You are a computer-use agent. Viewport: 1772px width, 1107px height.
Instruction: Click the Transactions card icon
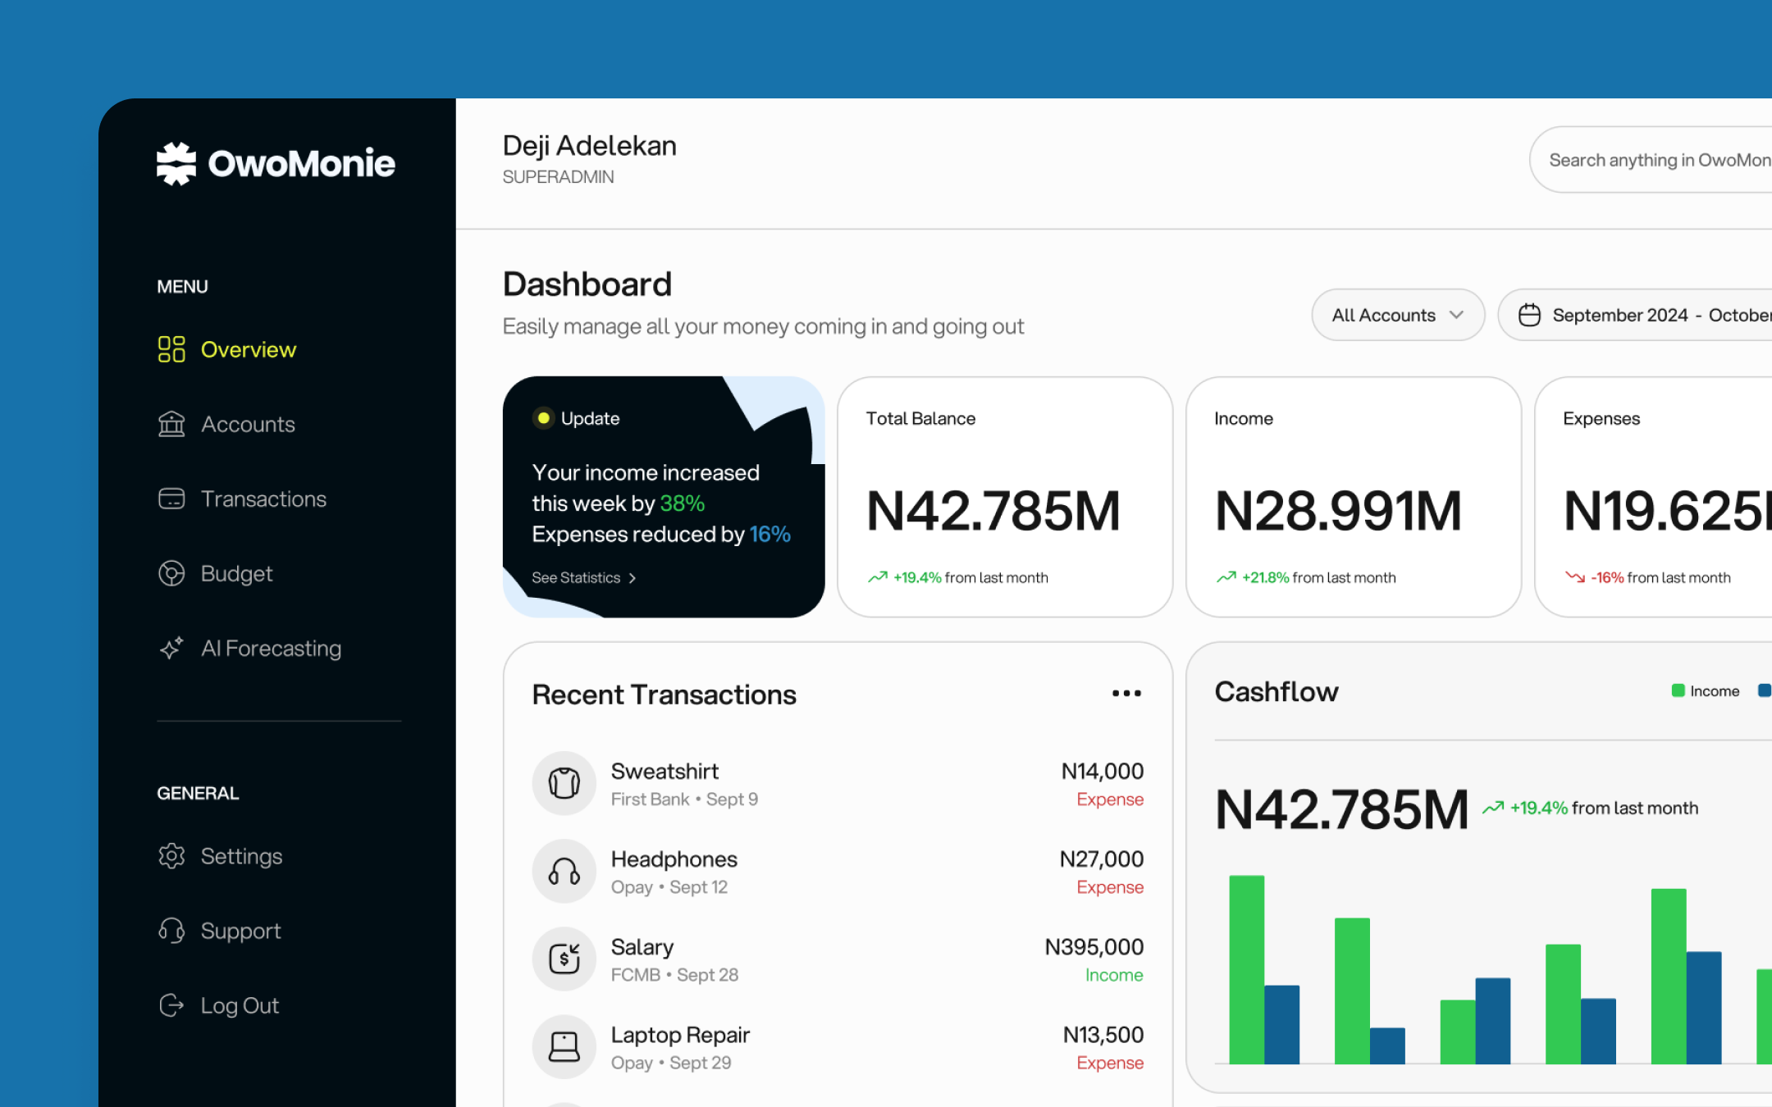(x=171, y=499)
